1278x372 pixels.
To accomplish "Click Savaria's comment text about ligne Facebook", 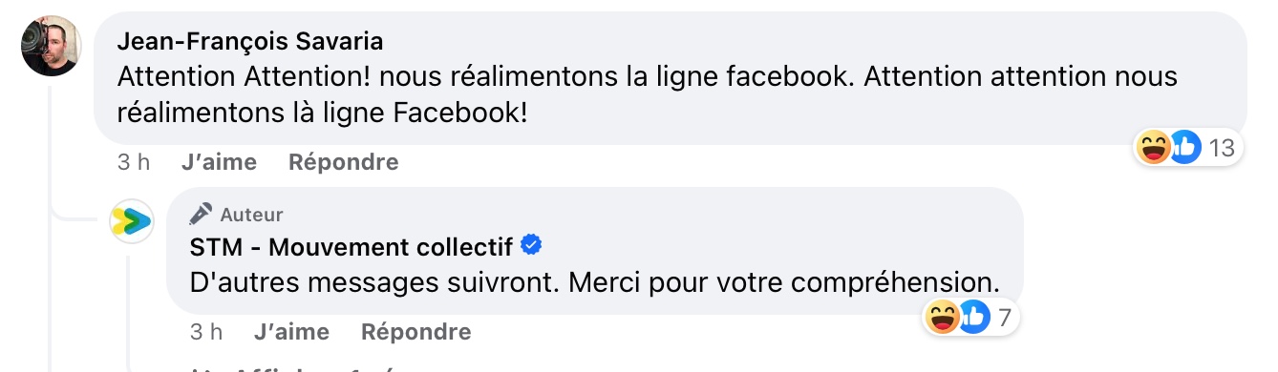I will click(648, 93).
